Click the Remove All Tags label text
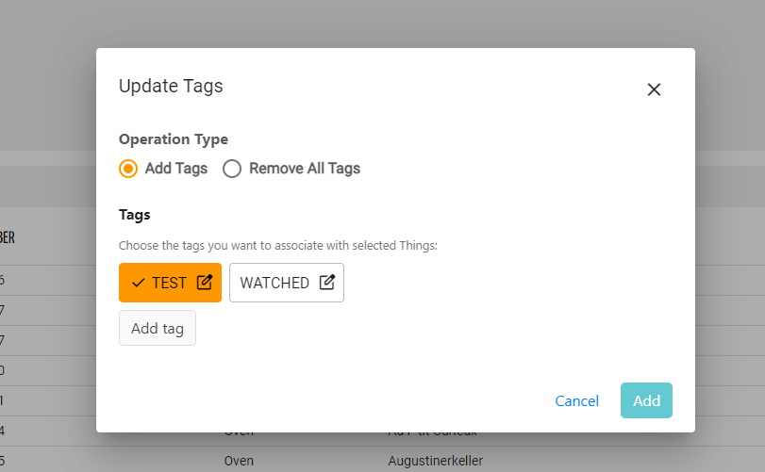This screenshot has height=472, width=765. (305, 169)
